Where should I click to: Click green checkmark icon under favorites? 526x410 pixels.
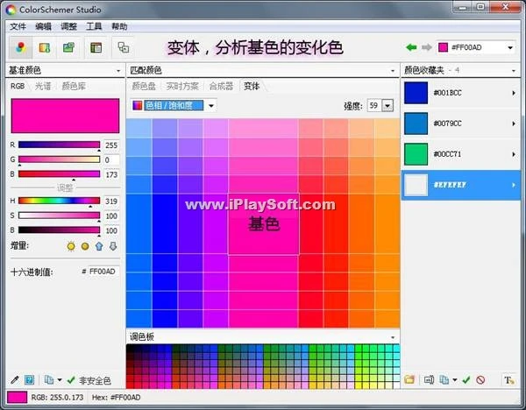(x=466, y=380)
